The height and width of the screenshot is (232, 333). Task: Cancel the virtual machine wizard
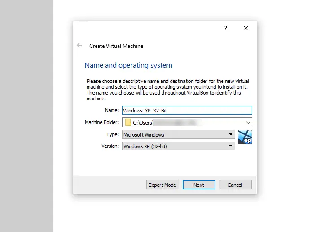pyautogui.click(x=235, y=185)
